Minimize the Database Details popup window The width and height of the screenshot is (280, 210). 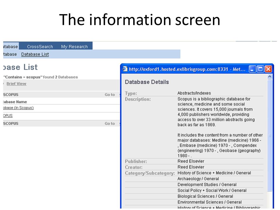[252, 69]
